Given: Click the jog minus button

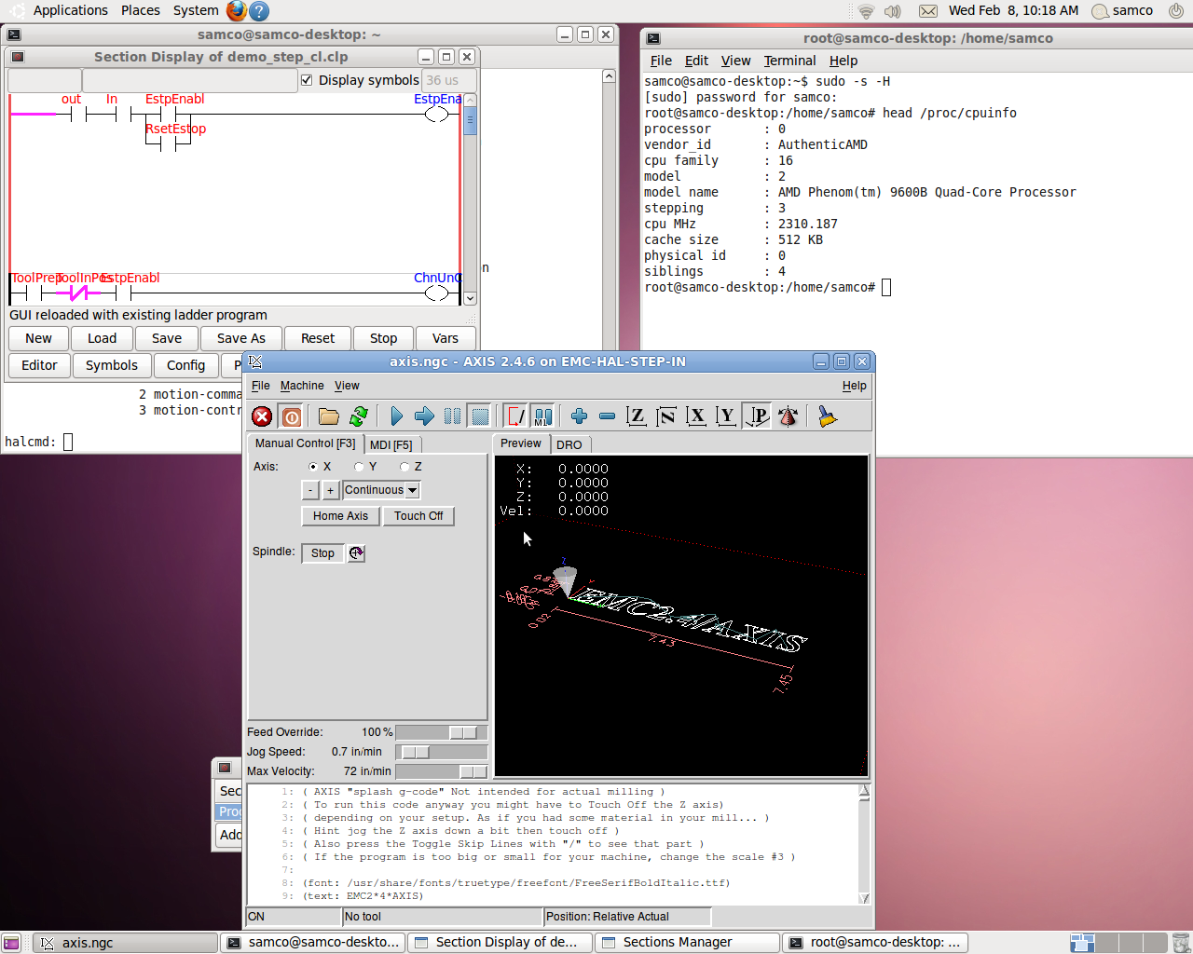Looking at the screenshot, I should click(310, 490).
